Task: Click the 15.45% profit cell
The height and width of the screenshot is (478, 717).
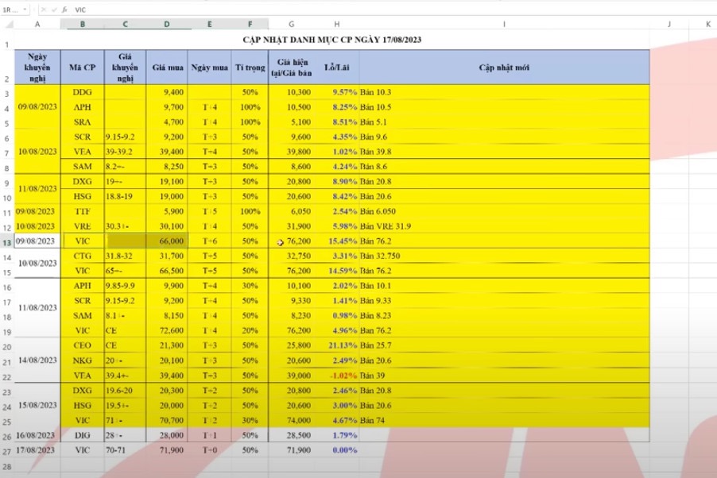Action: pos(336,241)
